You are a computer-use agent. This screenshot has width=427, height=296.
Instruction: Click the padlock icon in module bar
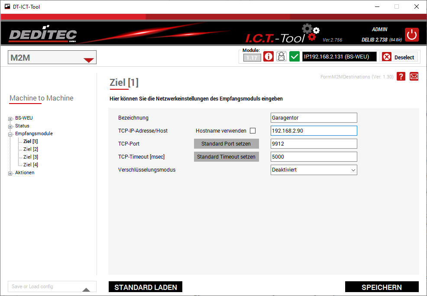click(x=281, y=57)
